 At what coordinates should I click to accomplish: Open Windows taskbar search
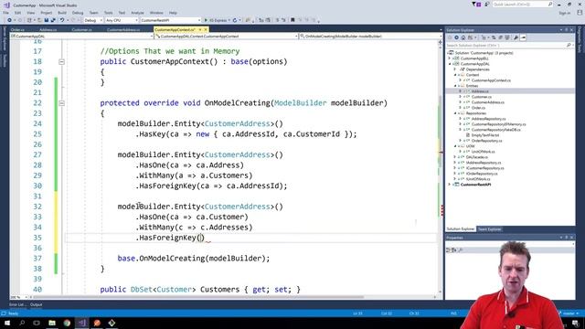coord(22,323)
